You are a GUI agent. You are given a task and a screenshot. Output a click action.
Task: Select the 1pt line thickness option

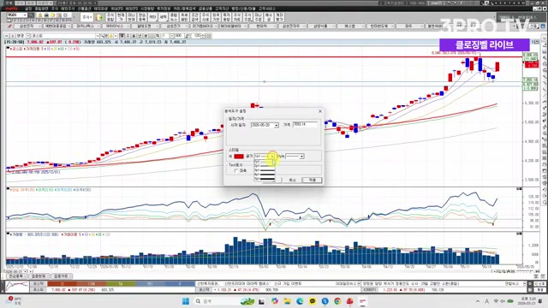(x=265, y=162)
